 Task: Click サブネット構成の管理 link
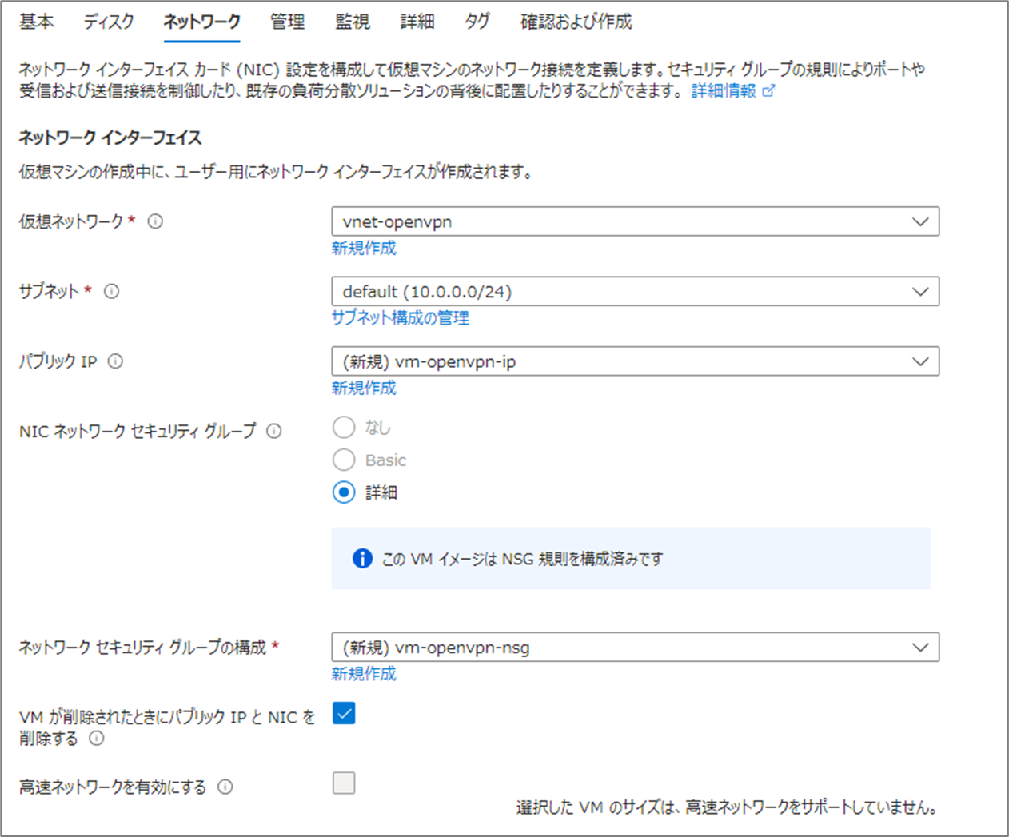coord(401,317)
